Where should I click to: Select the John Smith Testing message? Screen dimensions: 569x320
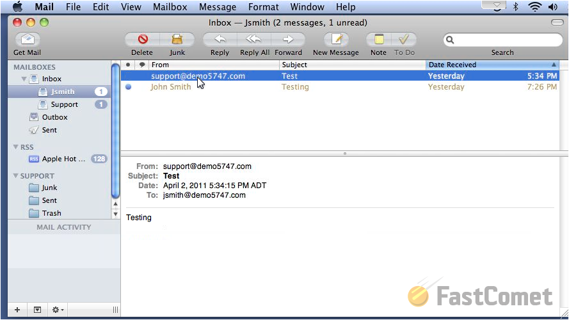click(340, 86)
